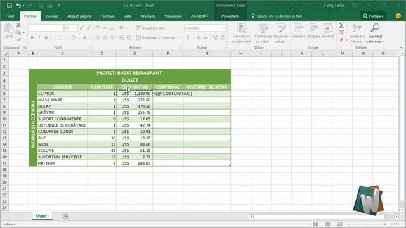Activate the Format Painter brush icon

(18, 39)
